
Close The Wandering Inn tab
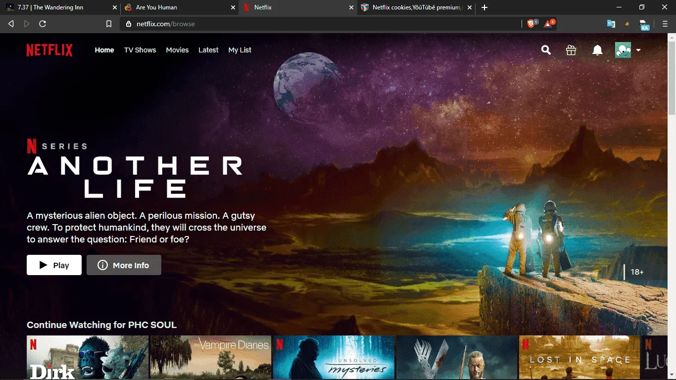[115, 7]
